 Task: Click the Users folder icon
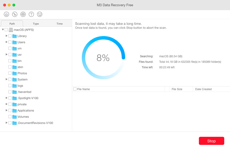pos(14,42)
